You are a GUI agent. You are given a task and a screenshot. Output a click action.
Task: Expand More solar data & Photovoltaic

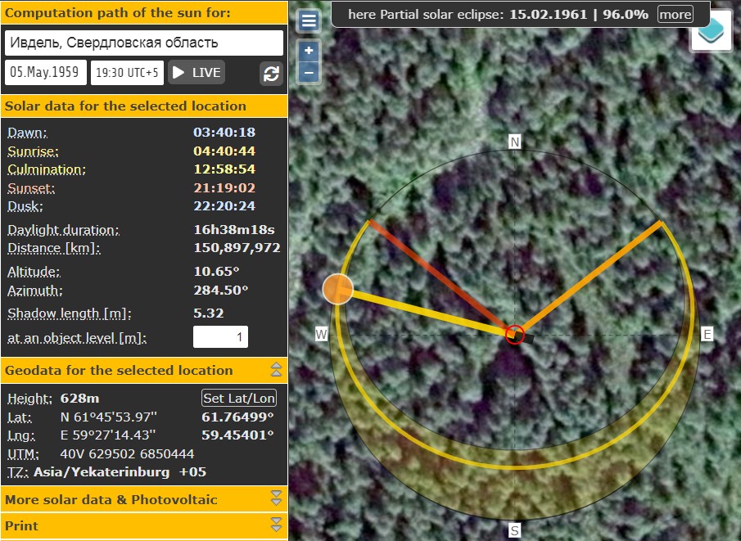tap(276, 498)
